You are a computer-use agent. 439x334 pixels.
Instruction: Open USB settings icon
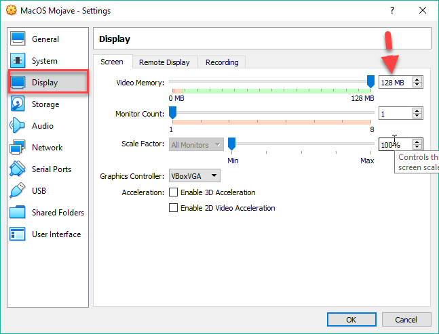pos(18,191)
